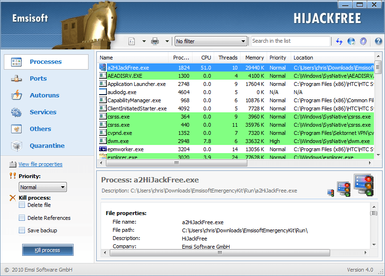This screenshot has height=276, width=385.
Task: Click the red X Kill process icon
Action: coord(13,198)
